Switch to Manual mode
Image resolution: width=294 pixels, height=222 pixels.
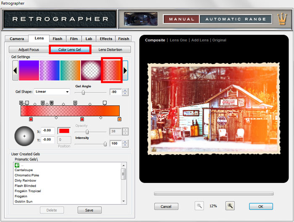point(181,19)
